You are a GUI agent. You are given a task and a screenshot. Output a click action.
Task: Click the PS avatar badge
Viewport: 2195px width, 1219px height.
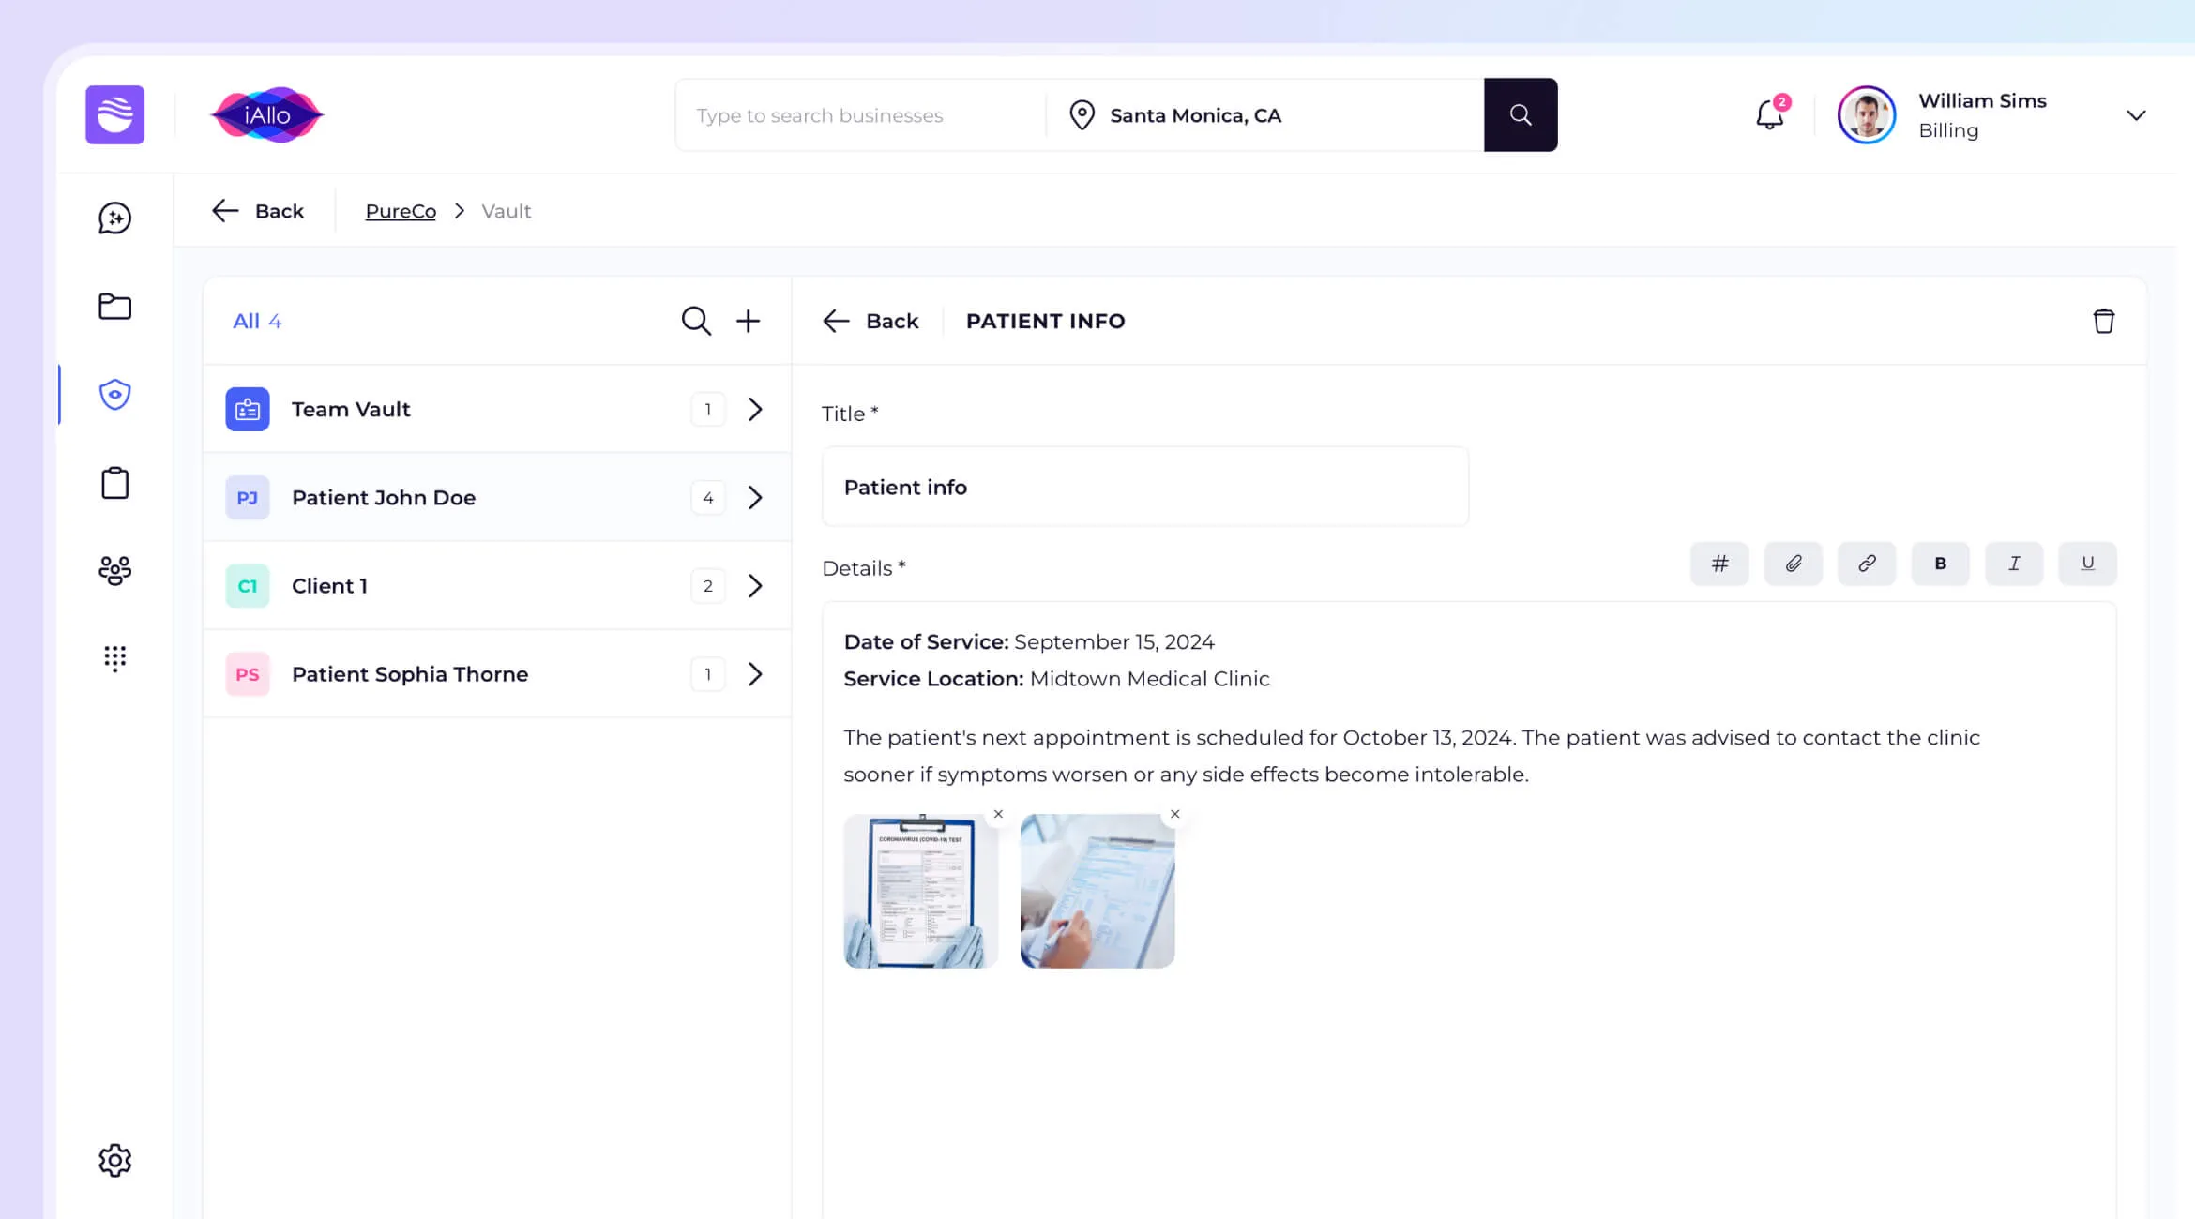click(x=248, y=673)
